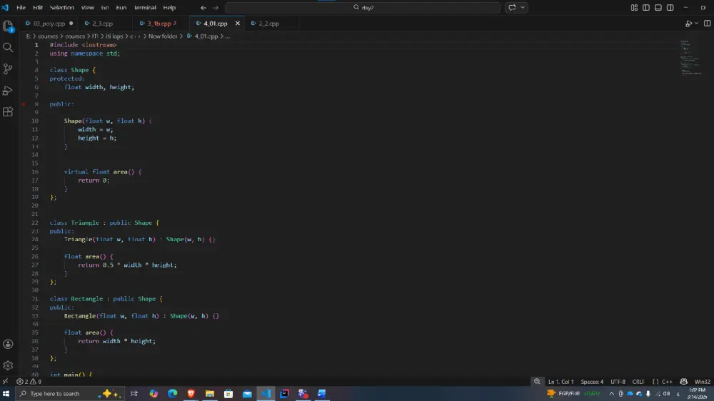The width and height of the screenshot is (714, 401).
Task: Click the E: drive breadcrumb
Action: pyautogui.click(x=29, y=36)
